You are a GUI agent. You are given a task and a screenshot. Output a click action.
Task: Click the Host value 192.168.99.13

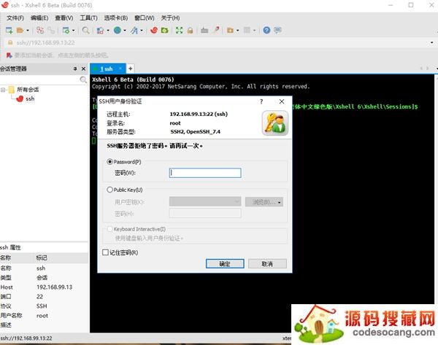(x=54, y=287)
